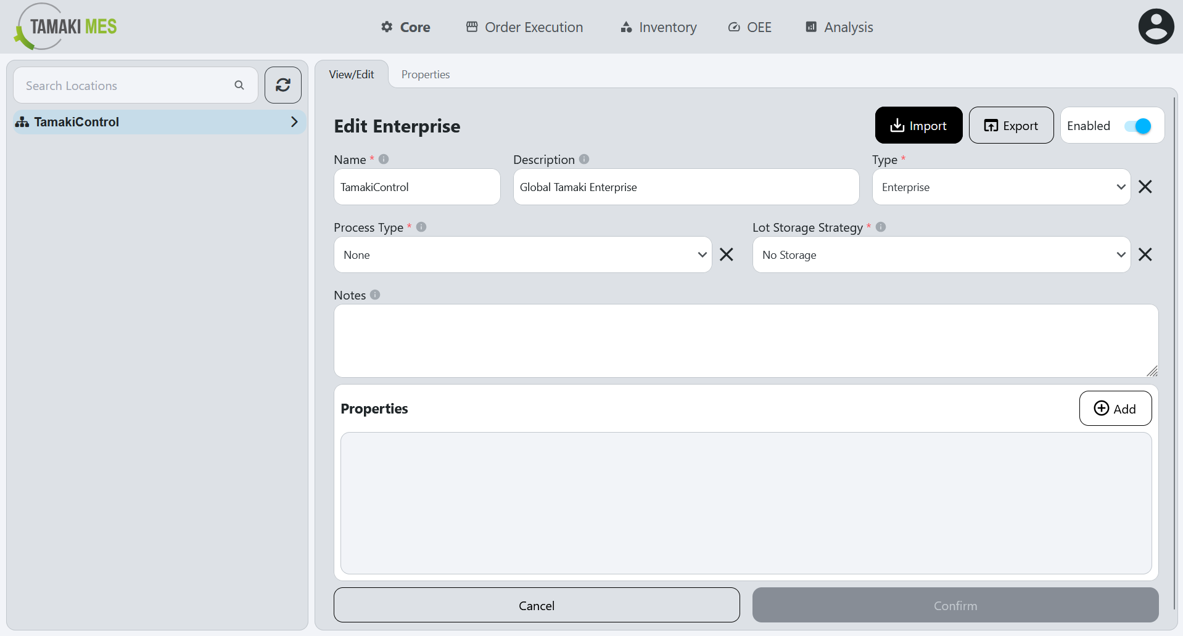Open the OEE gauge icon

[733, 26]
